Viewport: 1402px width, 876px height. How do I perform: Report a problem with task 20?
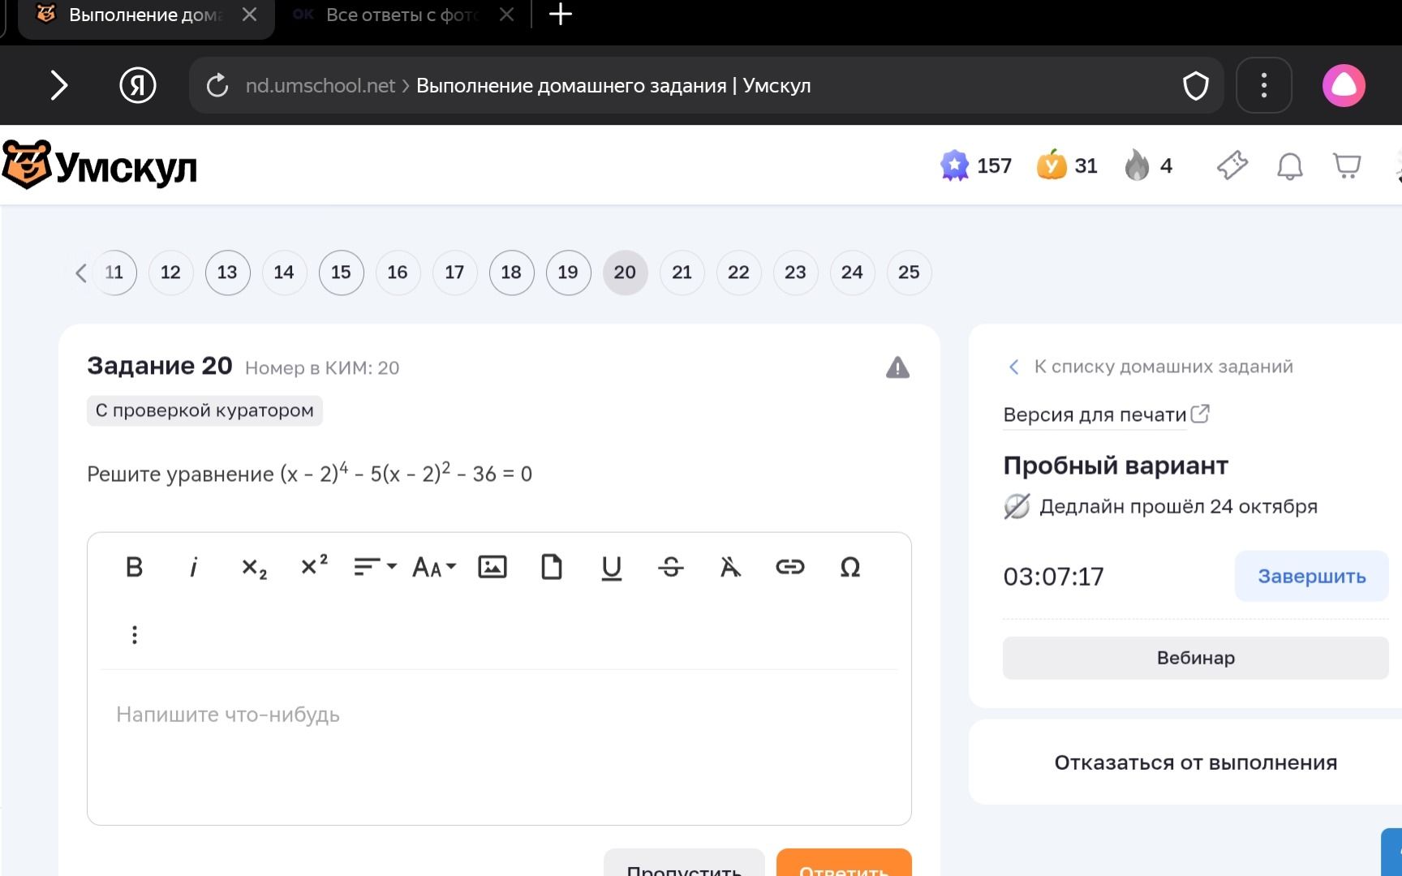click(x=897, y=367)
